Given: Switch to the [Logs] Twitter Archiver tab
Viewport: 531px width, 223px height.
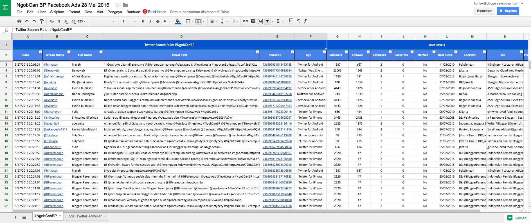Looking at the screenshot, I should 84,216.
